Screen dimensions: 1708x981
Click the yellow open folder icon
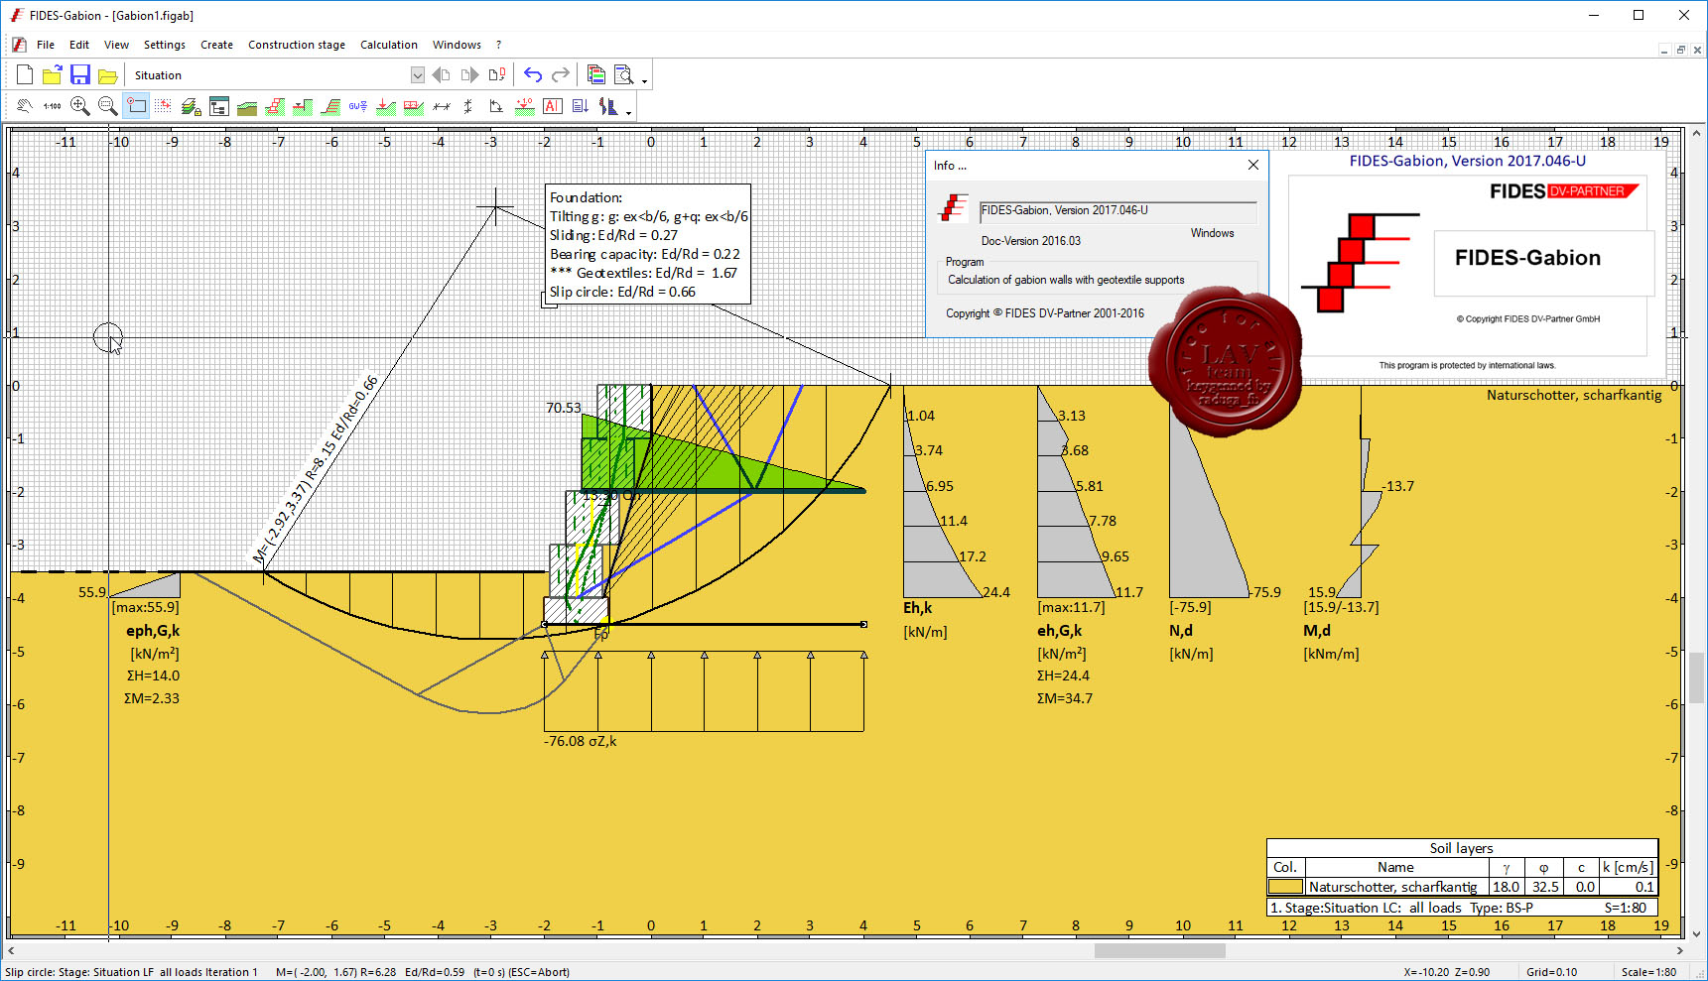pyautogui.click(x=108, y=75)
